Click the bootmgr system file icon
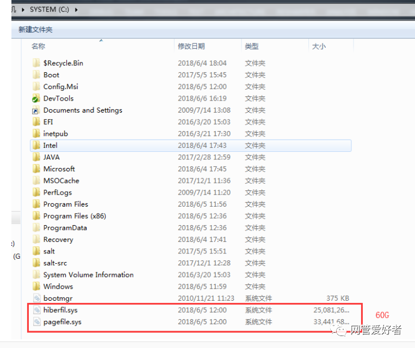 (37, 299)
